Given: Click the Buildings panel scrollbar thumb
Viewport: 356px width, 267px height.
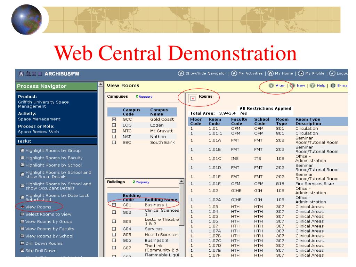Looking at the screenshot, I should tap(181, 204).
